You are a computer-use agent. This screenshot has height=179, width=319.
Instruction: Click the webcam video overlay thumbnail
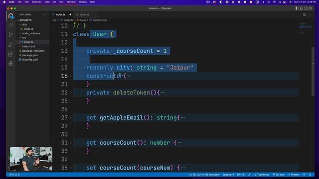point(31,159)
